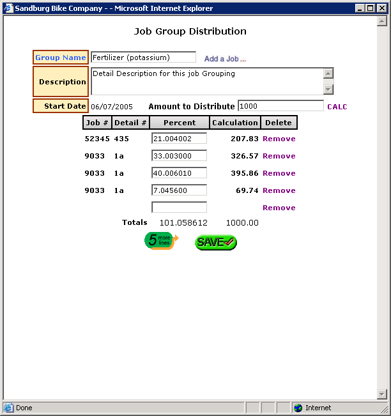
Task: Click the Internet Explorer title bar icon
Action: tap(9, 8)
